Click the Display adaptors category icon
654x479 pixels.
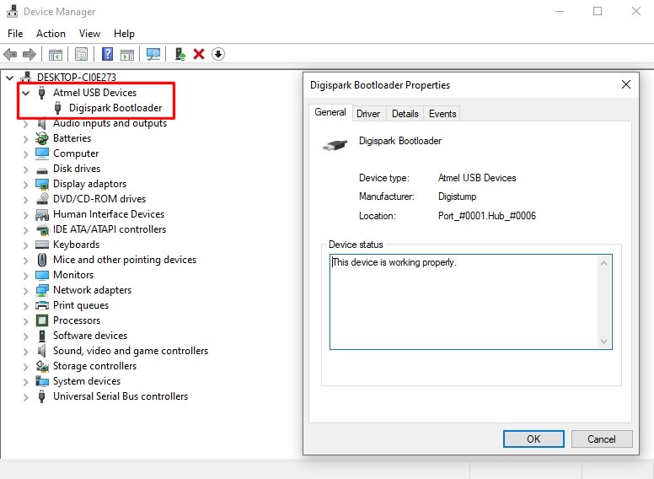tap(41, 184)
